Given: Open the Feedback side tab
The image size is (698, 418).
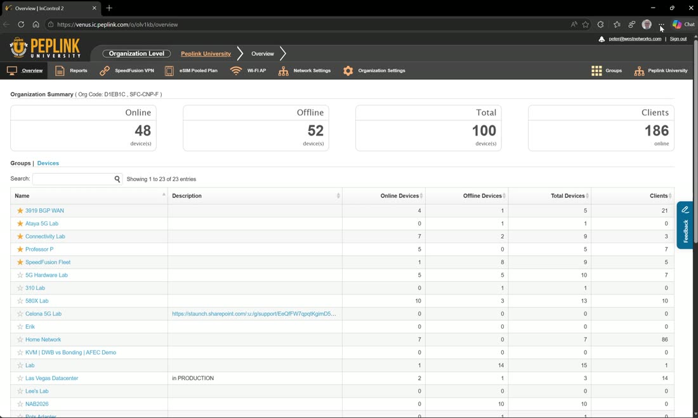Looking at the screenshot, I should [x=685, y=225].
